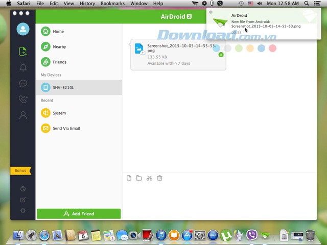Open the Trash in the Dock

[310, 235]
